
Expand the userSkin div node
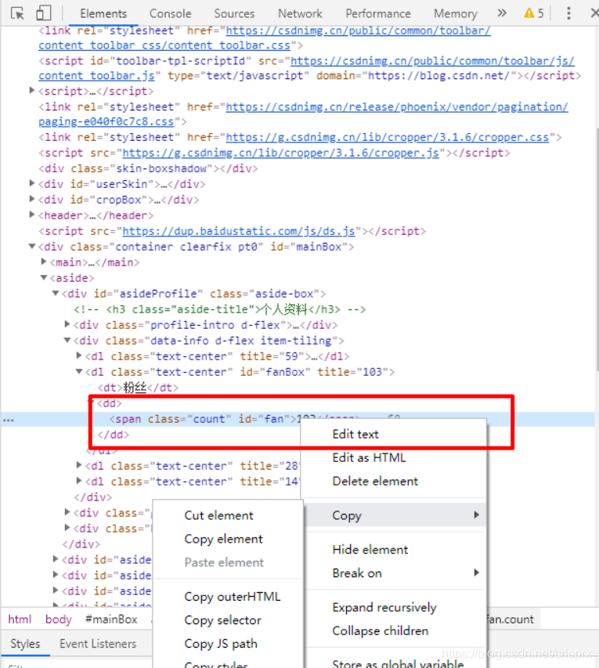click(31, 183)
